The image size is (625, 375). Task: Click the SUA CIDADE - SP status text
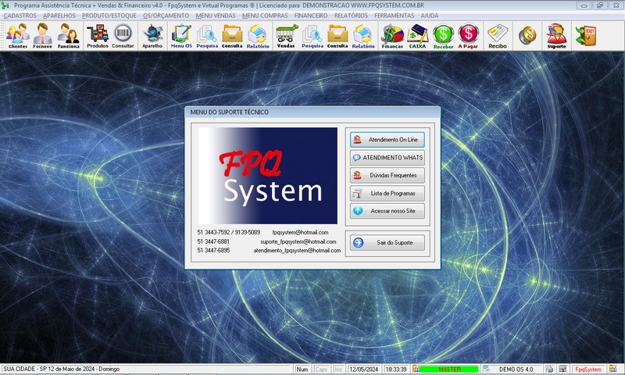point(62,369)
